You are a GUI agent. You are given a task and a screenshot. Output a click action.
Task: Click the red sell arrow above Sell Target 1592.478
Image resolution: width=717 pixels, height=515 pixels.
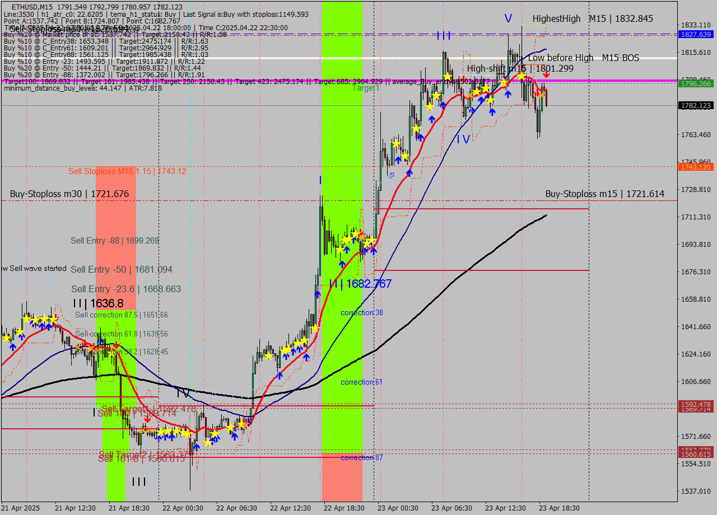pyautogui.click(x=147, y=419)
